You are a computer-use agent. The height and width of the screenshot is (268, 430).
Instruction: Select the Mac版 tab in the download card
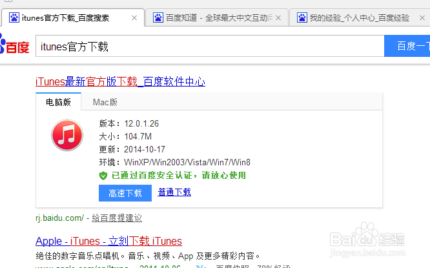105,102
